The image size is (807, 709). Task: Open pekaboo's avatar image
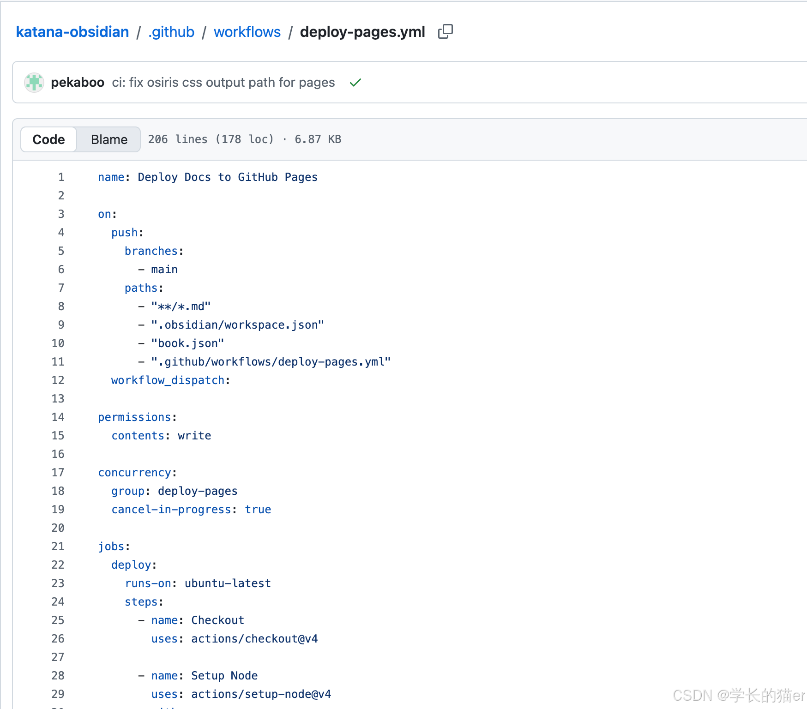pyautogui.click(x=34, y=83)
